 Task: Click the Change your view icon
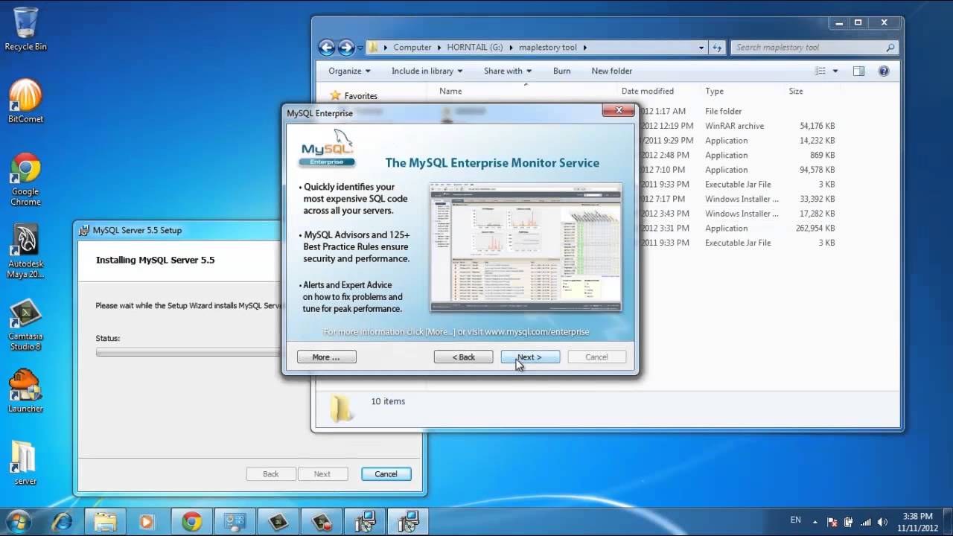click(x=820, y=71)
